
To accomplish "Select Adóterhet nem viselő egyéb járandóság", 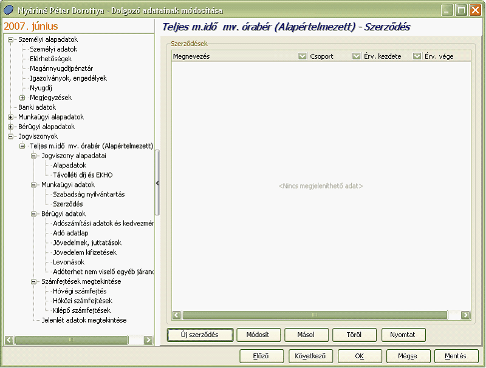I will [103, 272].
